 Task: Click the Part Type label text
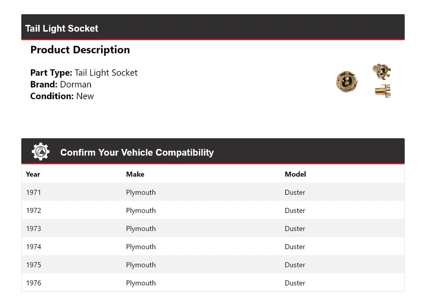coord(51,73)
